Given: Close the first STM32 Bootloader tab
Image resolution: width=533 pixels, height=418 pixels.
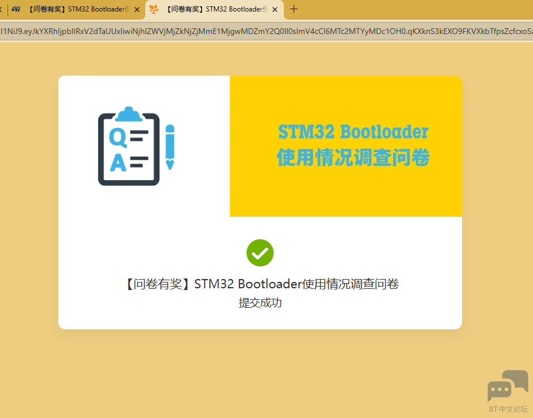Looking at the screenshot, I should click(137, 9).
